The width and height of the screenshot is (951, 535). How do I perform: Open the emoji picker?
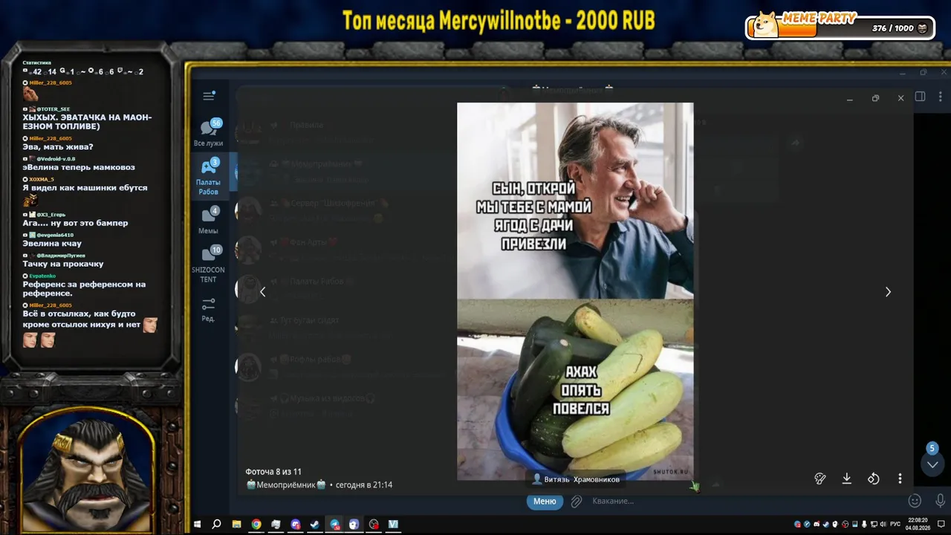pos(915,502)
